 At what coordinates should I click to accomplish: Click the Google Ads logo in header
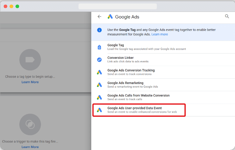[110, 17]
